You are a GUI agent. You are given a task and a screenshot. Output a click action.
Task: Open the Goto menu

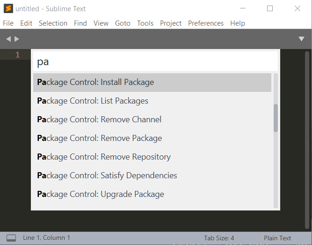point(123,23)
